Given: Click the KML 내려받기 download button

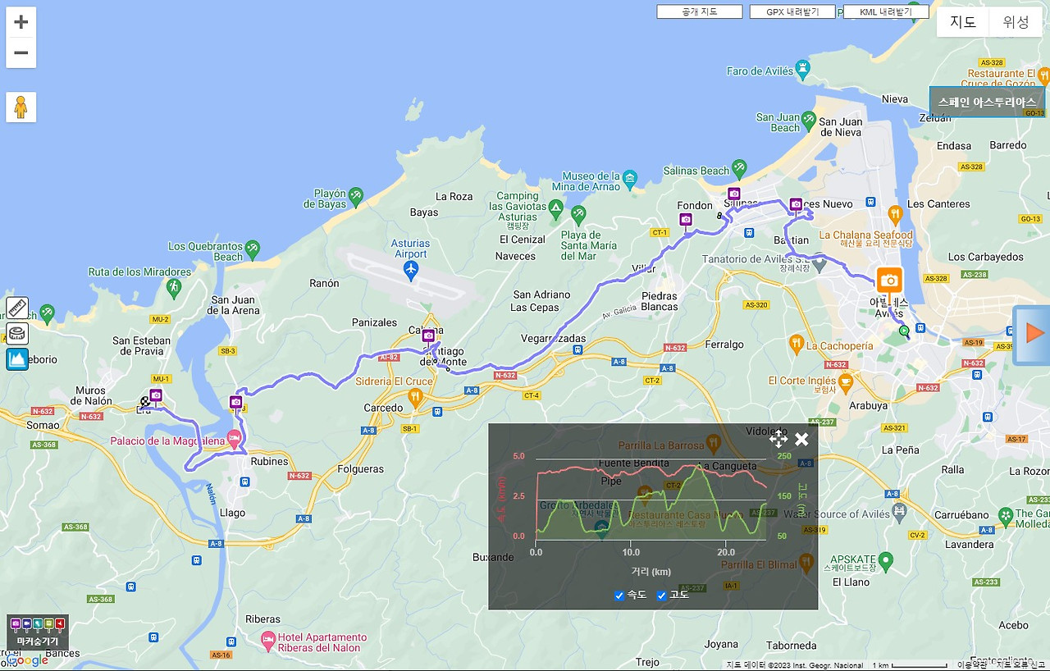Looking at the screenshot, I should click(886, 12).
